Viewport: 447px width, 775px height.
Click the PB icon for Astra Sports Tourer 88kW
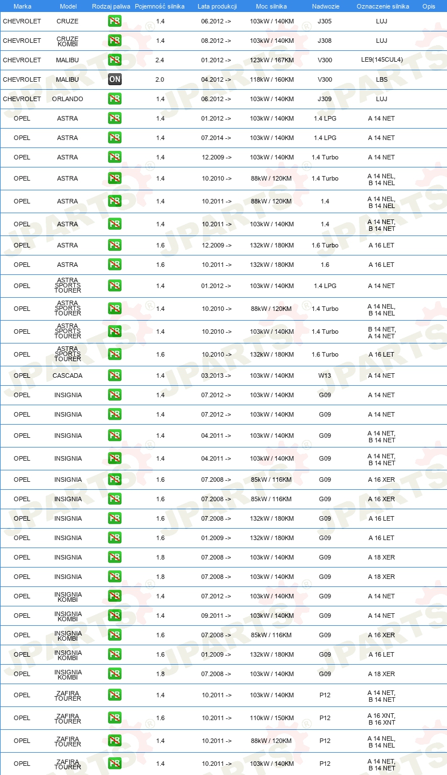click(x=115, y=309)
